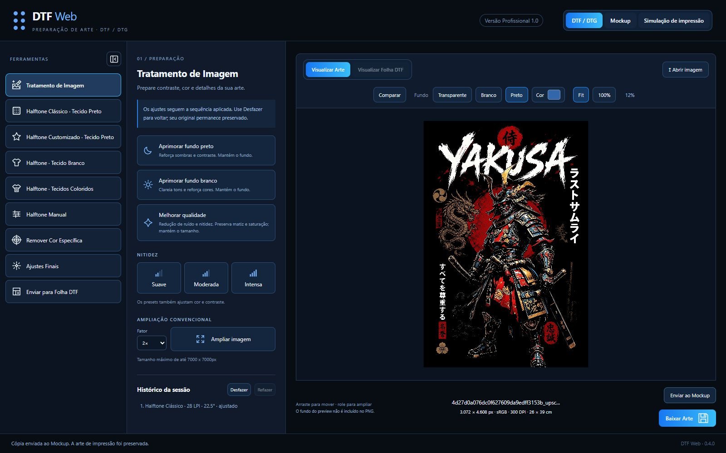
Task: Select the Visualizar Folha DTF tab
Action: tap(380, 70)
